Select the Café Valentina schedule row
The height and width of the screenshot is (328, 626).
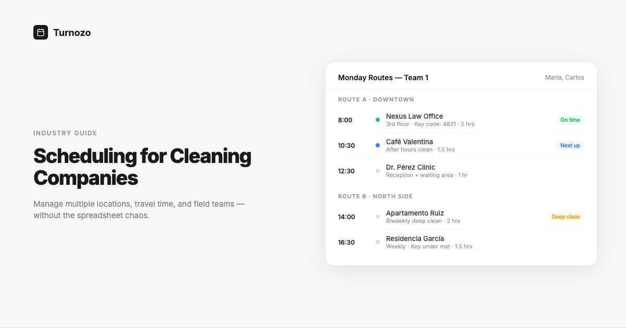[x=459, y=145]
